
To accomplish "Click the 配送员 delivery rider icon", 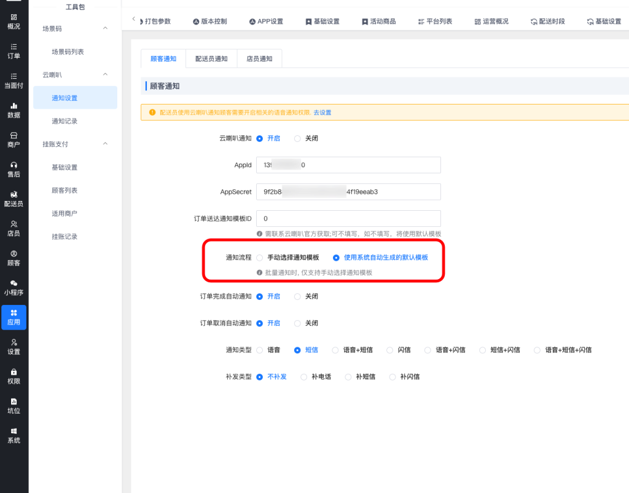I will (x=14, y=194).
